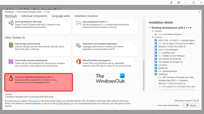Screen dimensions: 204x114
Task: Uncheck Test Adapter for Google Test
Action: [x=156, y=62]
